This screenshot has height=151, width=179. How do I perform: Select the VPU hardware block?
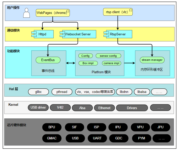[140, 127]
